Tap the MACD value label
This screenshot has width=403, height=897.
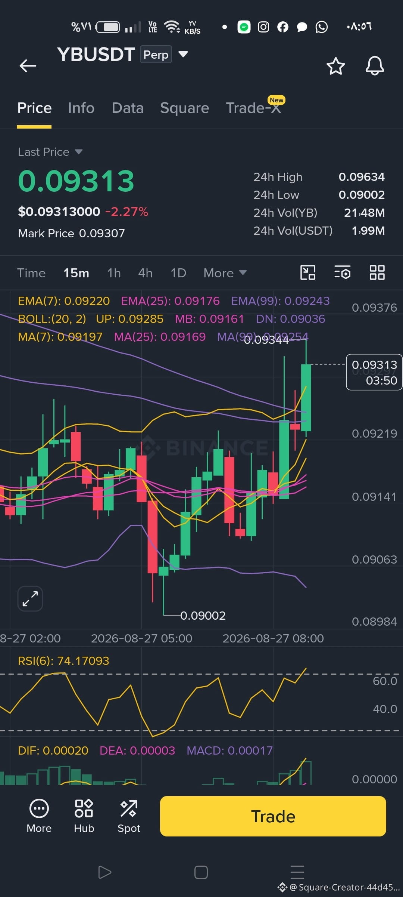tap(229, 751)
